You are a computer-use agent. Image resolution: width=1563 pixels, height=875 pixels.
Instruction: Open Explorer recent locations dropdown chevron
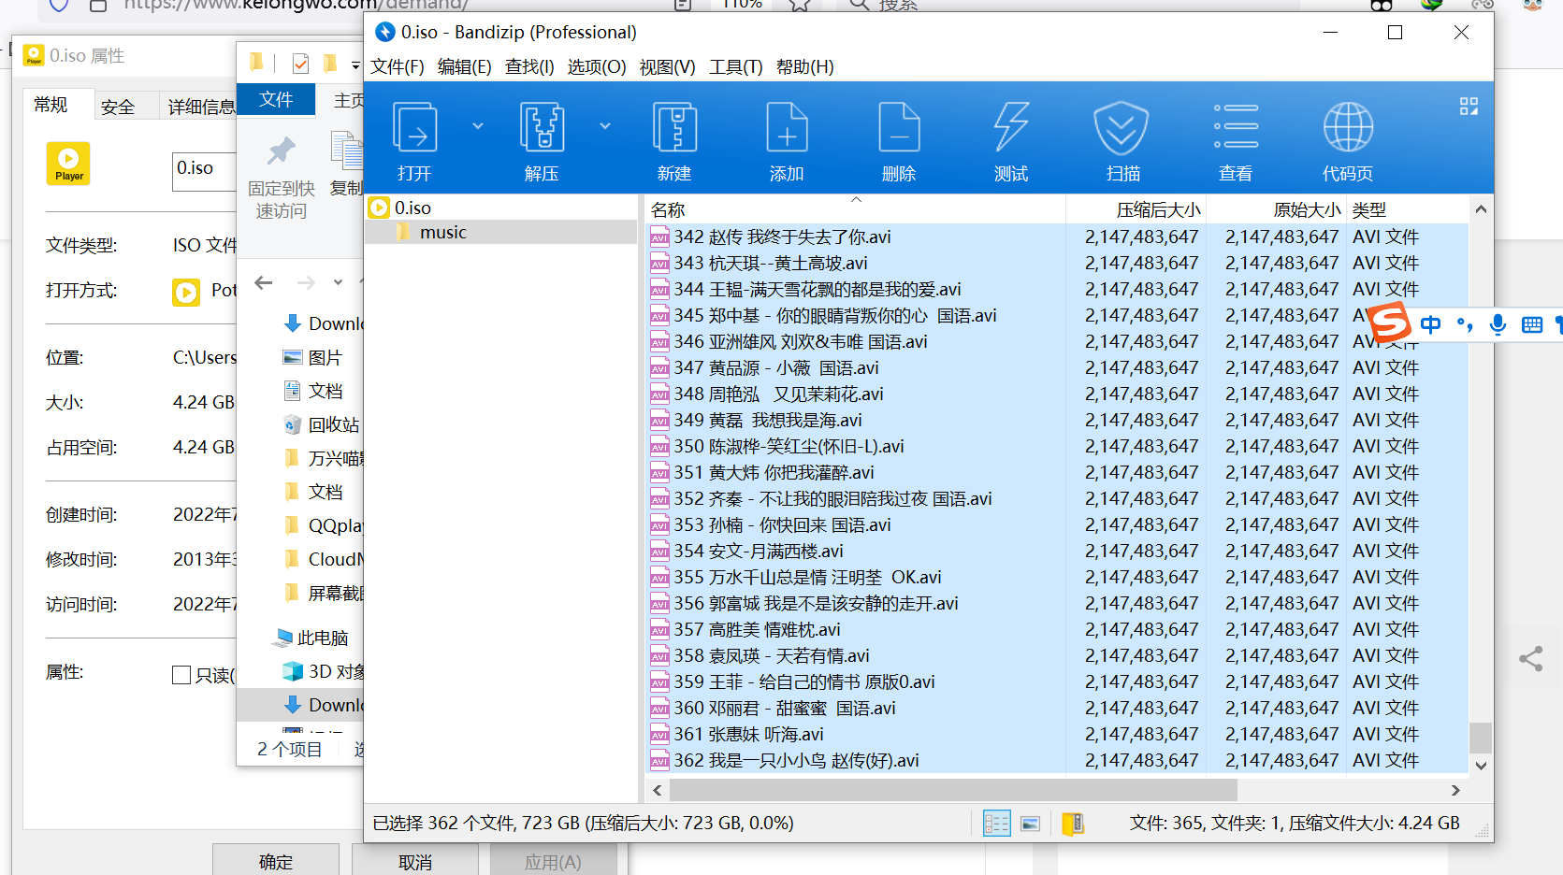(x=338, y=282)
